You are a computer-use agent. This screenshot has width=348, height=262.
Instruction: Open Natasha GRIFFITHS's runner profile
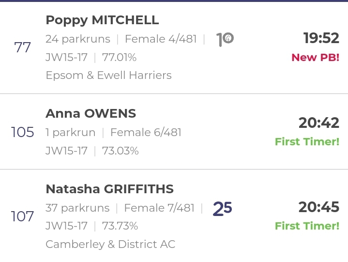pos(110,189)
